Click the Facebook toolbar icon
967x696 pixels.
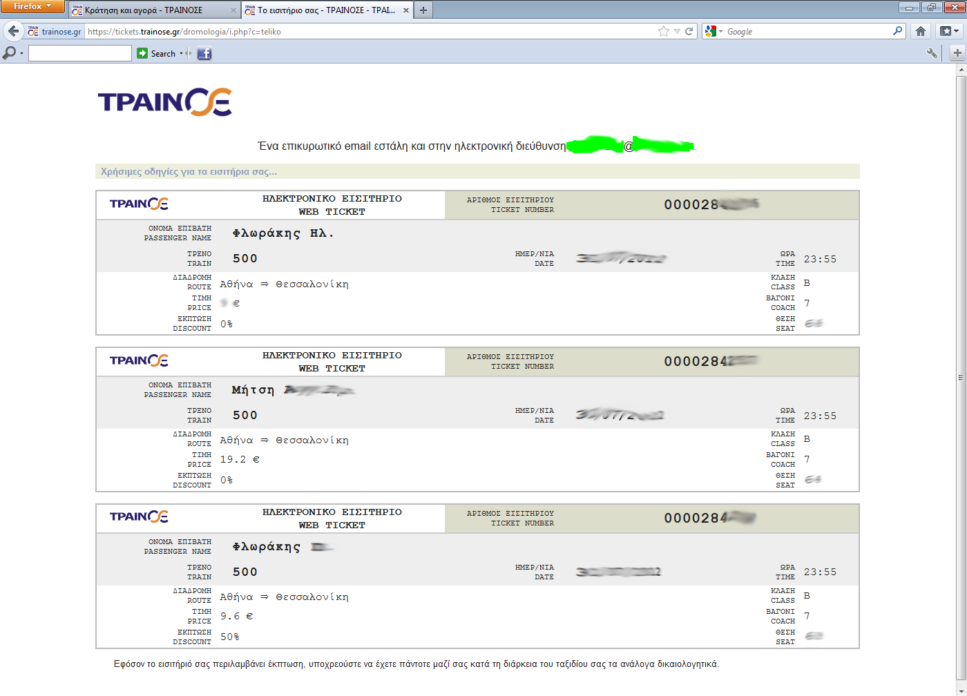[204, 53]
